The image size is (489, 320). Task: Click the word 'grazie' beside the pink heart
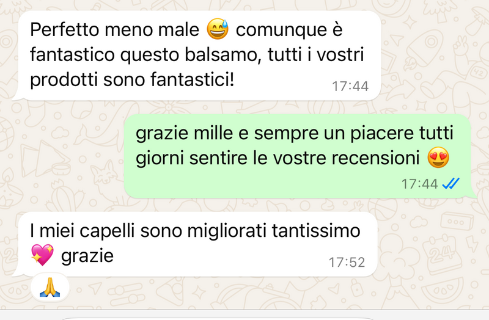[x=87, y=256]
